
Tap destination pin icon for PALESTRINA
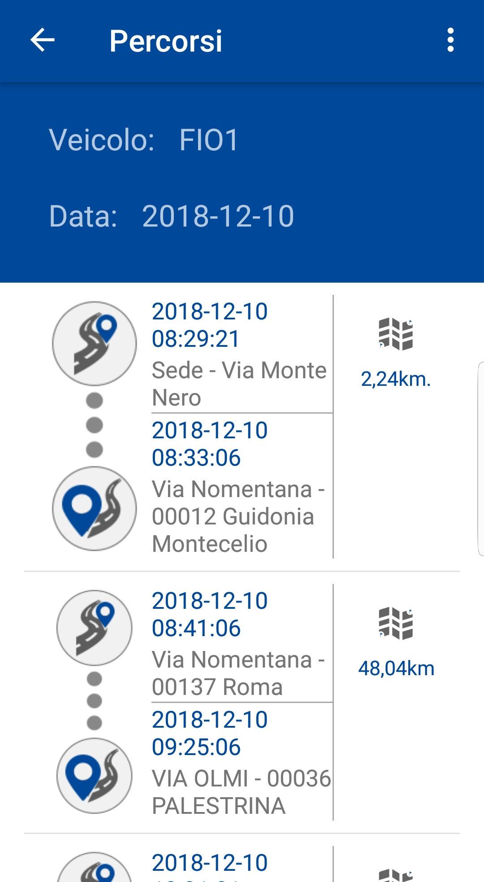coord(95,775)
